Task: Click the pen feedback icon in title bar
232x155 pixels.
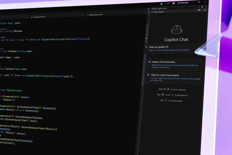Action: 168,3
